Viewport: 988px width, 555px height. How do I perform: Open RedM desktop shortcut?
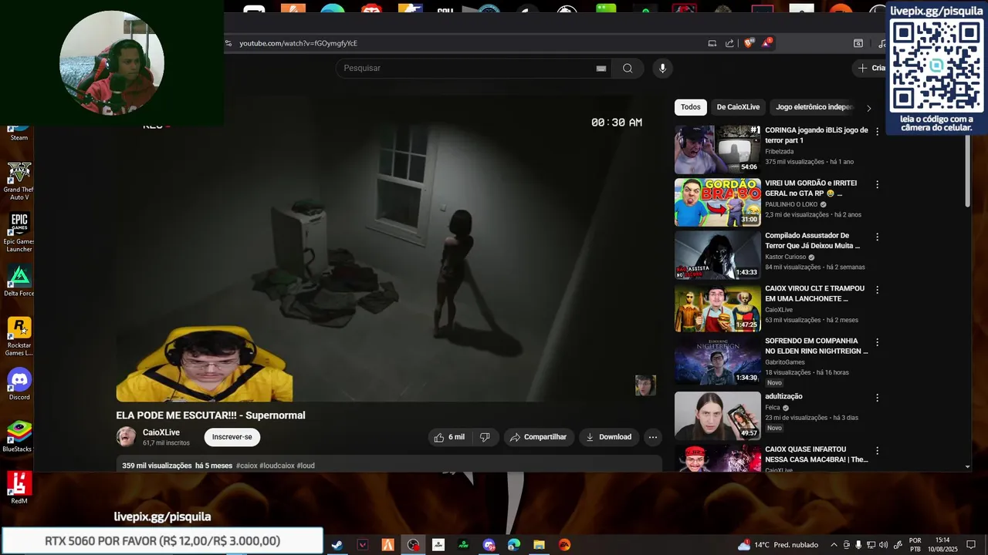tap(19, 488)
